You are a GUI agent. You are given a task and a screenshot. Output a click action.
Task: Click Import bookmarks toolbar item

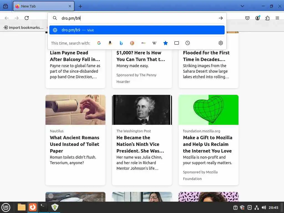pyautogui.click(x=24, y=27)
